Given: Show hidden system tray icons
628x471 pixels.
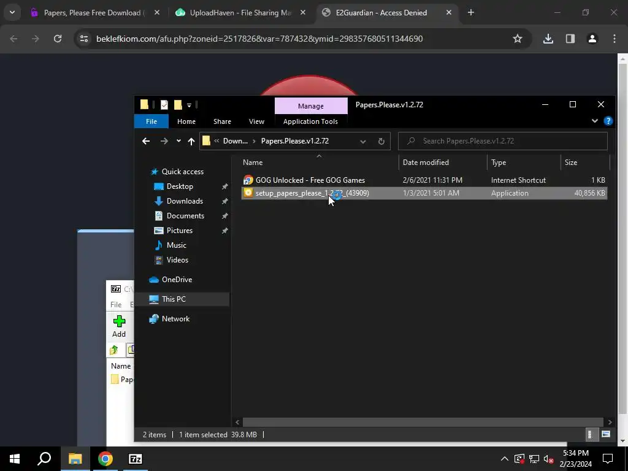Looking at the screenshot, I should 505,459.
